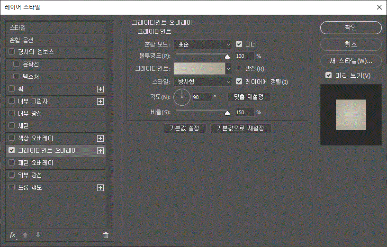
Task: Add another 획 (Stroke) effect with plus icon
Action: 100,89
